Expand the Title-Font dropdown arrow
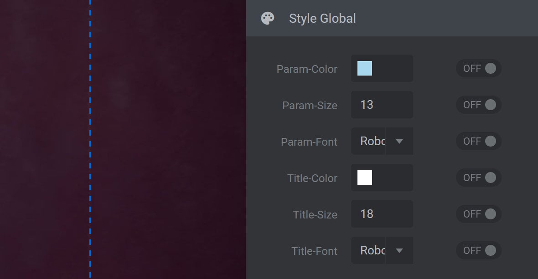 coord(399,251)
